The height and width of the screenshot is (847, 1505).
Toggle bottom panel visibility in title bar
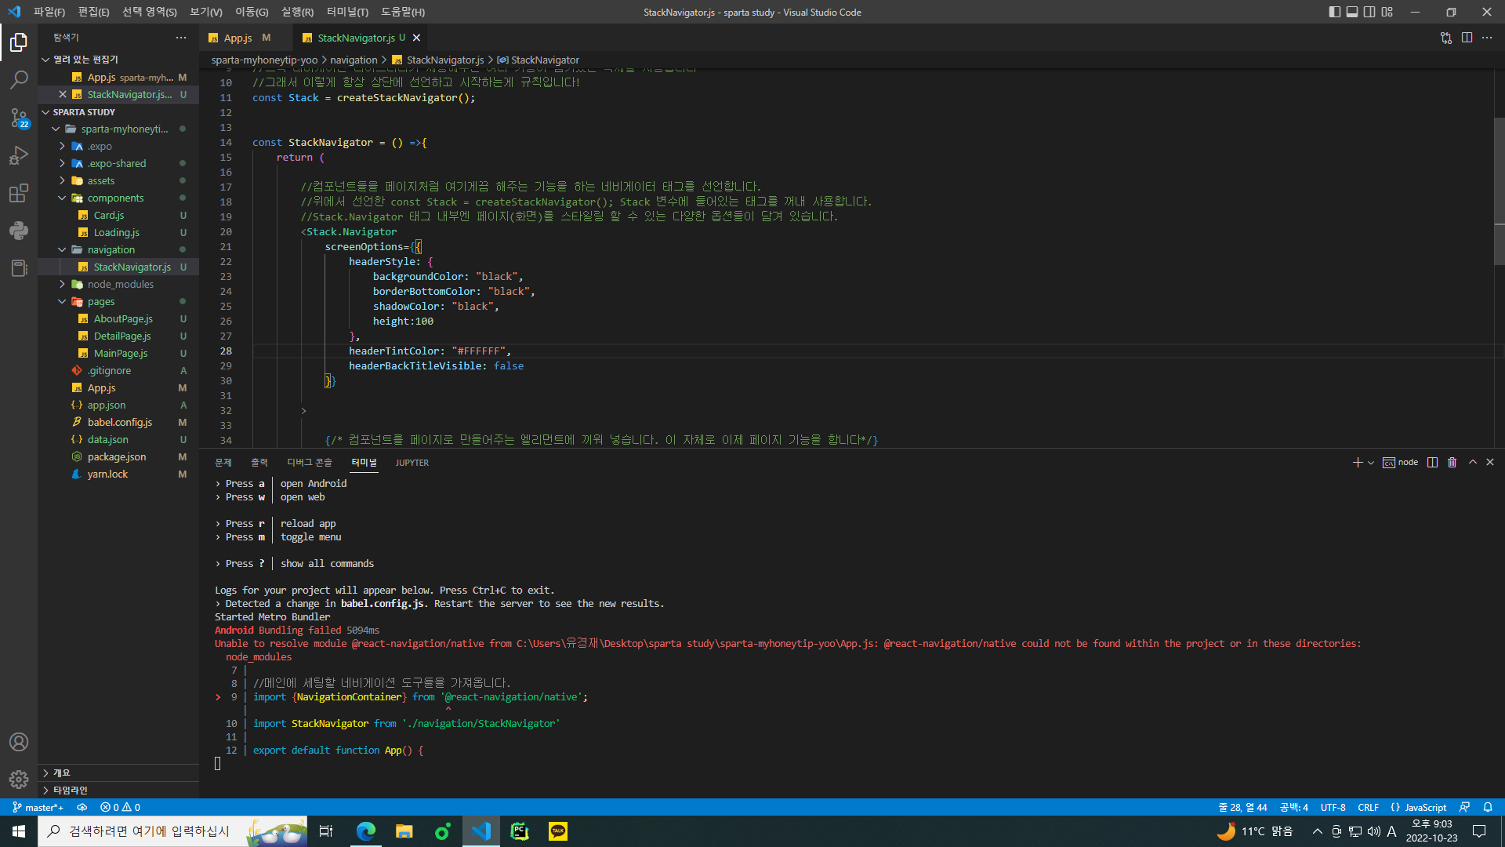1352,12
